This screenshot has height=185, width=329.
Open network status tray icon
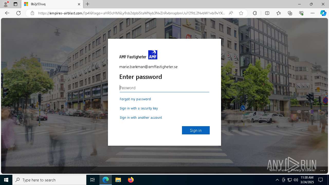290,180
